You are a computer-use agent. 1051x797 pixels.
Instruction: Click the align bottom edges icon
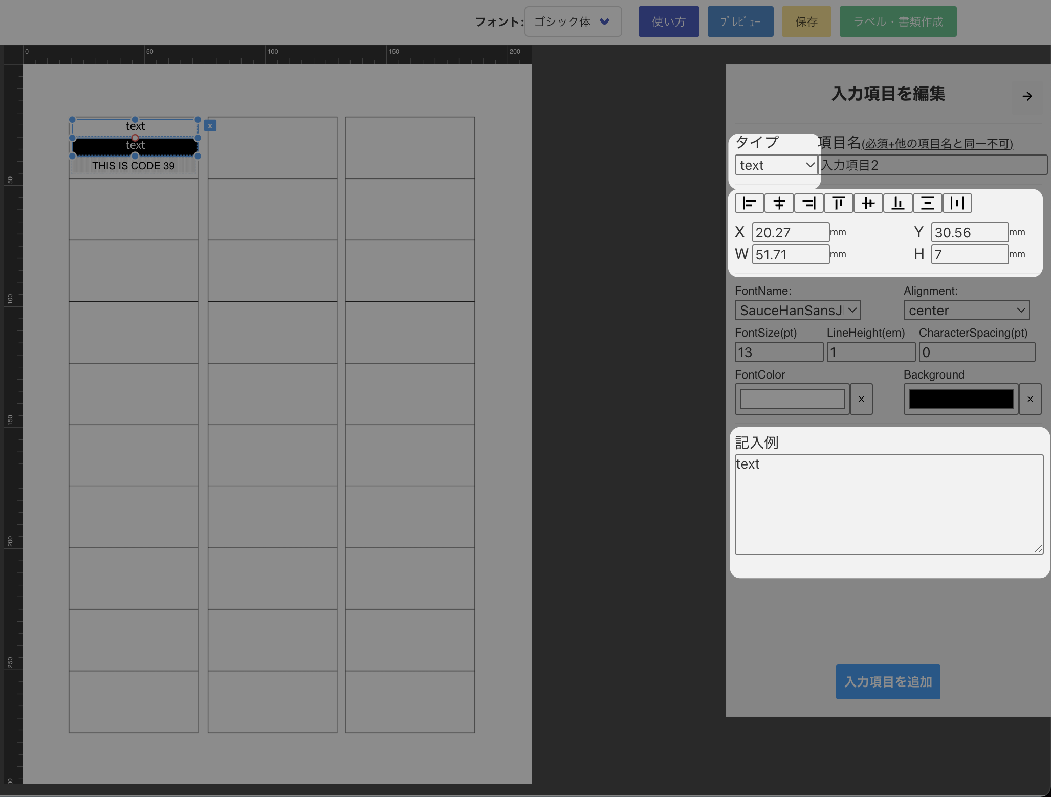click(x=898, y=203)
